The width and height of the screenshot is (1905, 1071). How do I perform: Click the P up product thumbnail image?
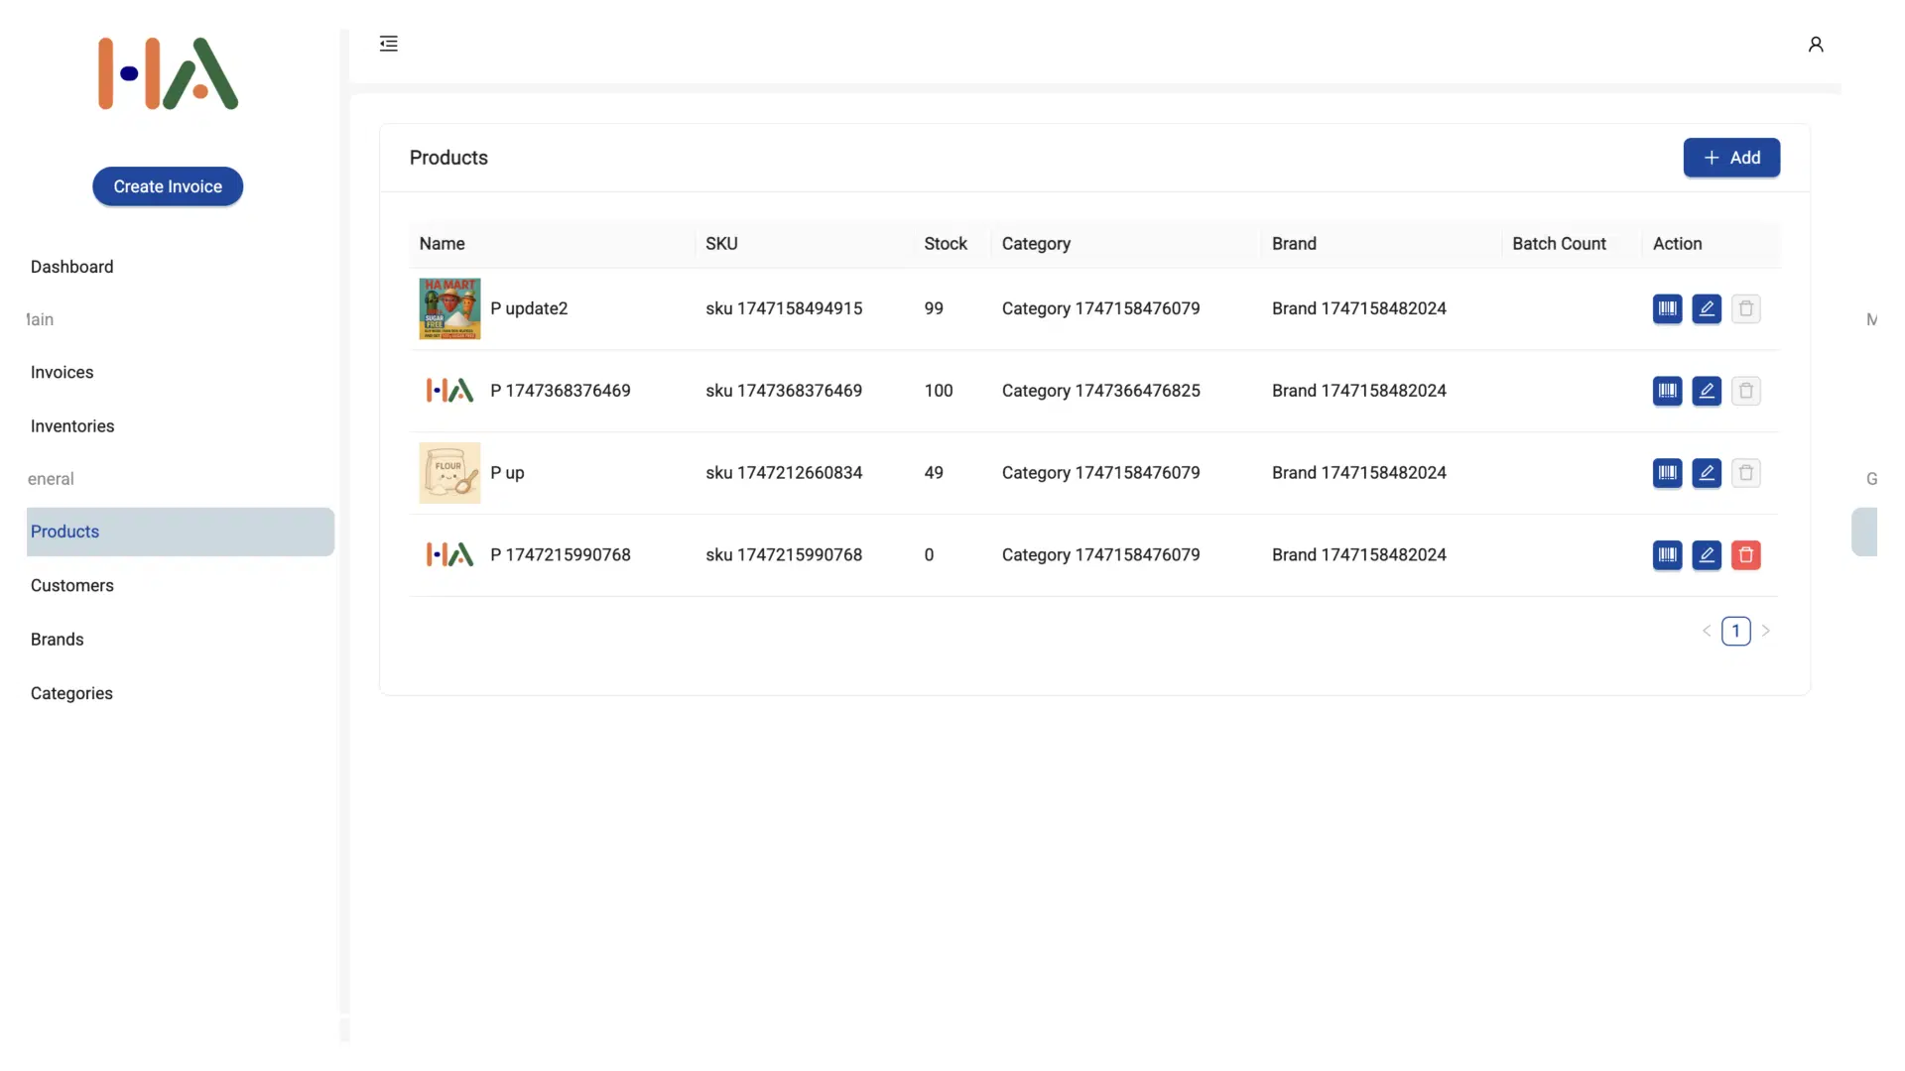tap(448, 473)
